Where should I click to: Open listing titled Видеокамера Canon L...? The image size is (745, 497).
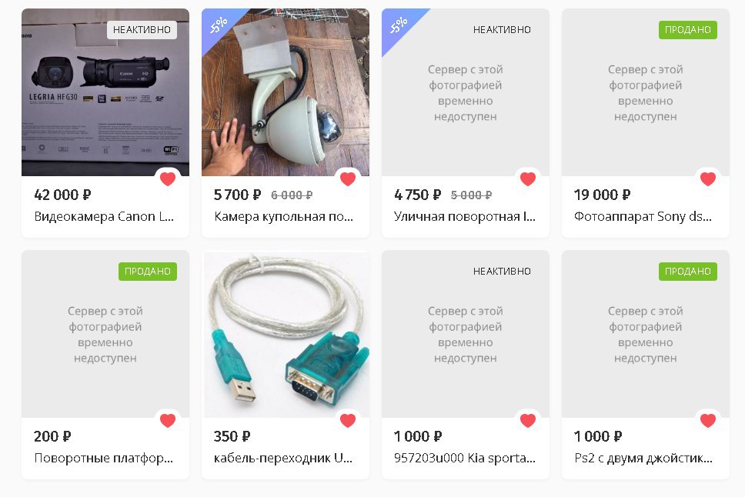coord(104,217)
